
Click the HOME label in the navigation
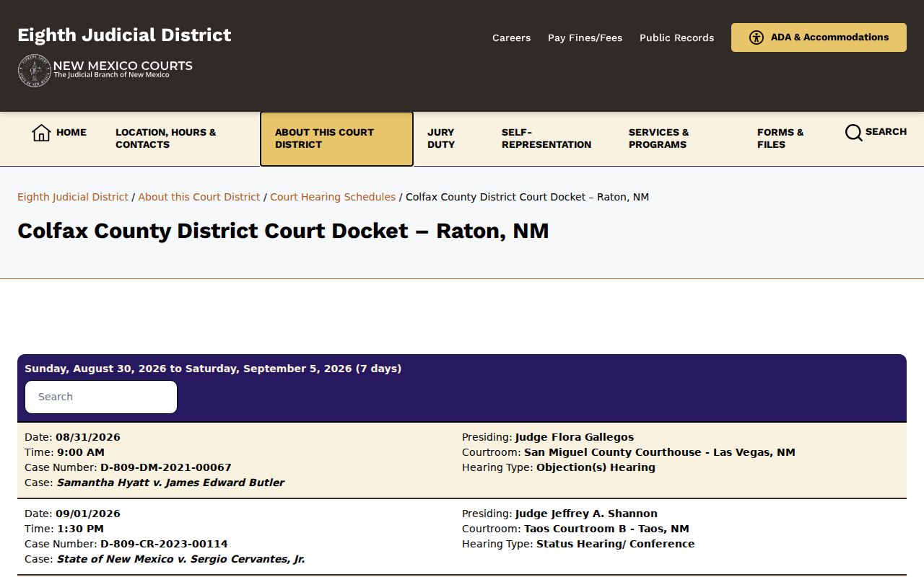(x=71, y=133)
